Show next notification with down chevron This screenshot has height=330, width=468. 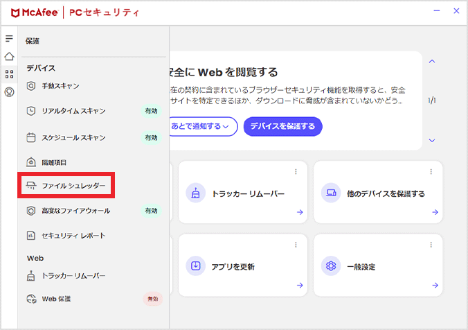click(432, 141)
